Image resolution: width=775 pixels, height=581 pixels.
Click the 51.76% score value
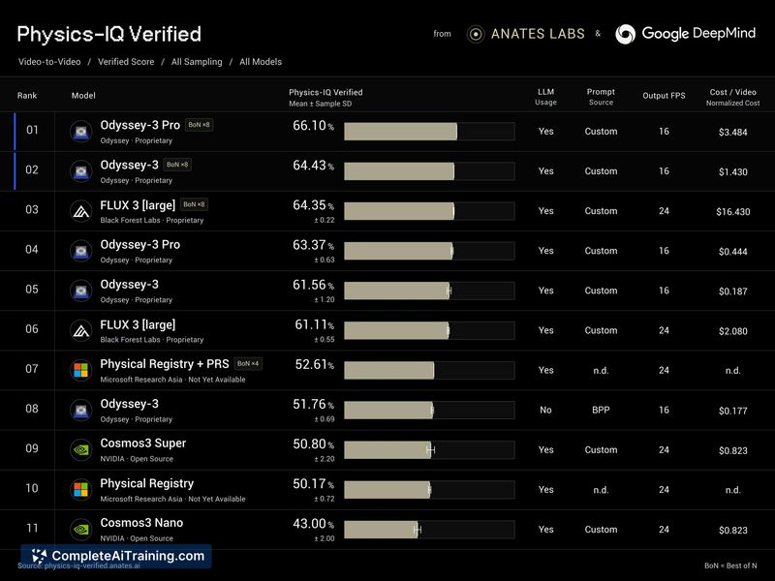[x=313, y=404]
